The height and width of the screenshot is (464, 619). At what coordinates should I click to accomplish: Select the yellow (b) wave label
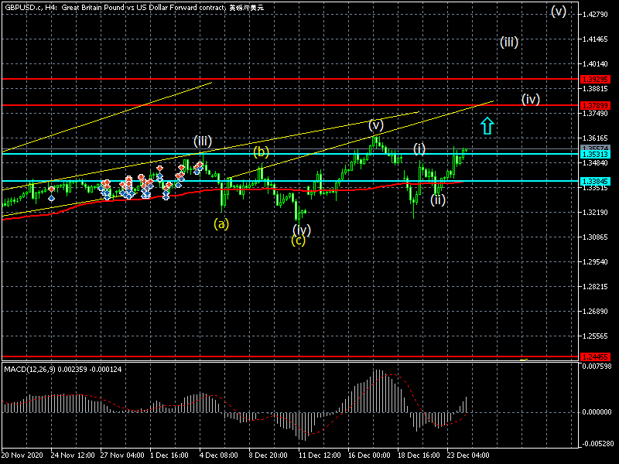[x=262, y=152]
